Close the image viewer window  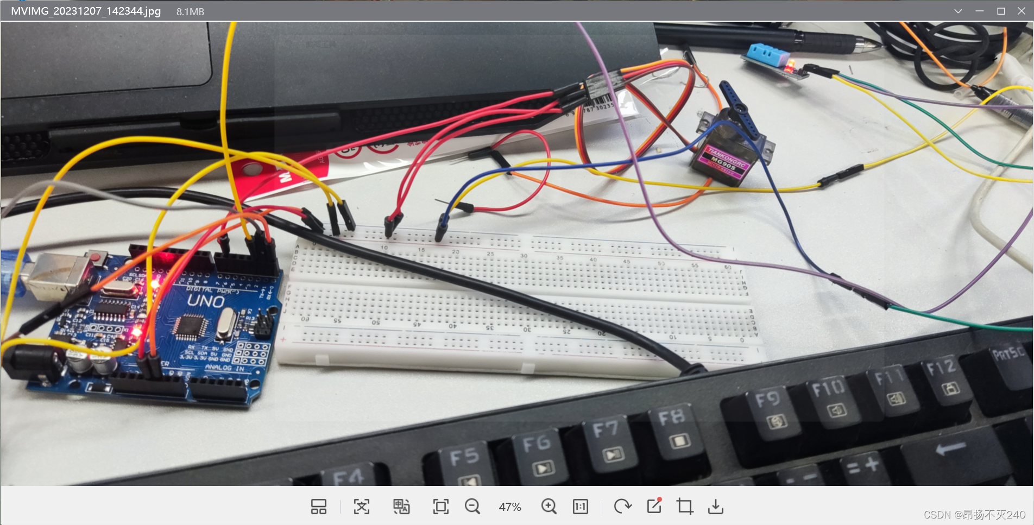1022,11
